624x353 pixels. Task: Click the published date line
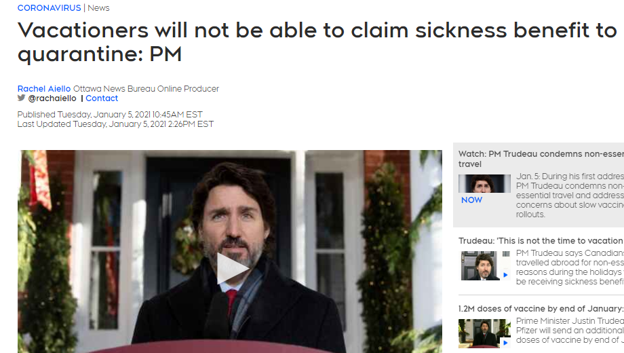point(110,115)
